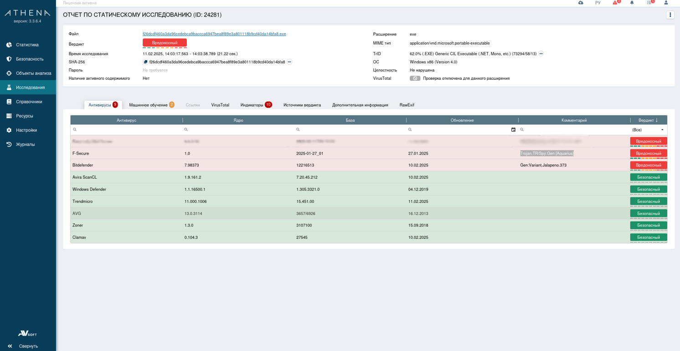This screenshot has width=680, height=351.
Task: Expand the TrID details ellipsis
Action: [541, 54]
